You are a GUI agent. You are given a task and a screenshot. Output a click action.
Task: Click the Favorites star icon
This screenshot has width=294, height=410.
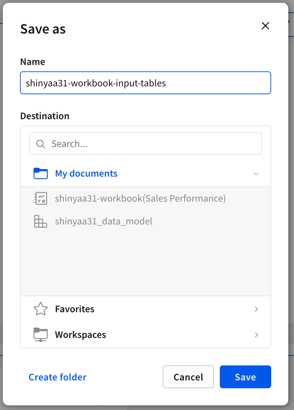click(x=41, y=309)
